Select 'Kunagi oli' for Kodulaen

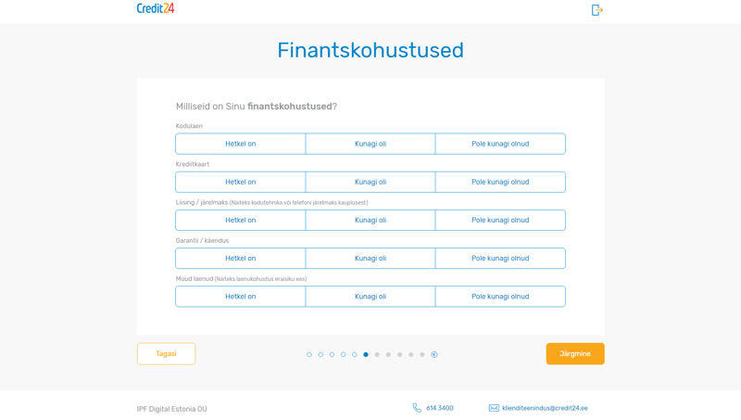pos(370,144)
